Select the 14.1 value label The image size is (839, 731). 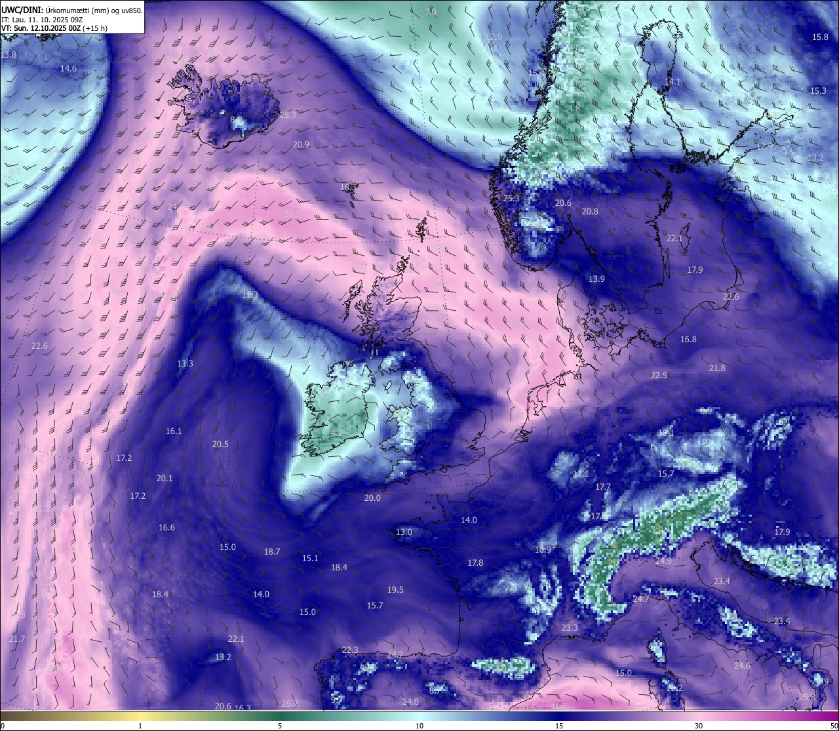click(x=673, y=82)
